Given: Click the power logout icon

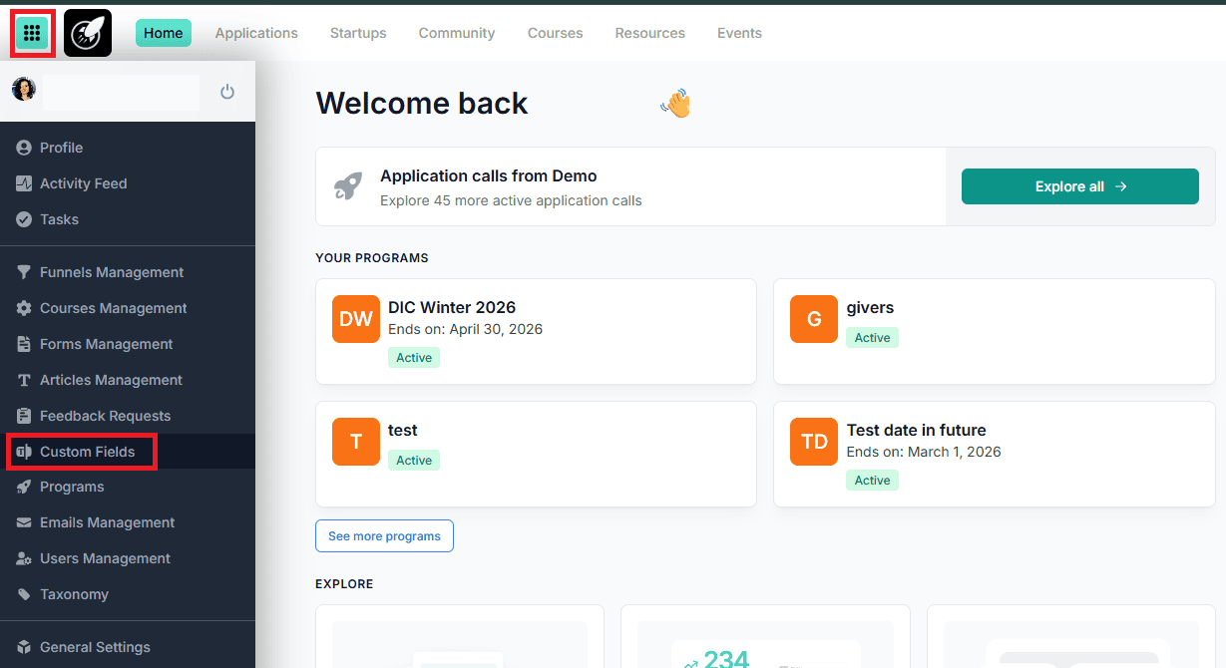Looking at the screenshot, I should tap(227, 92).
